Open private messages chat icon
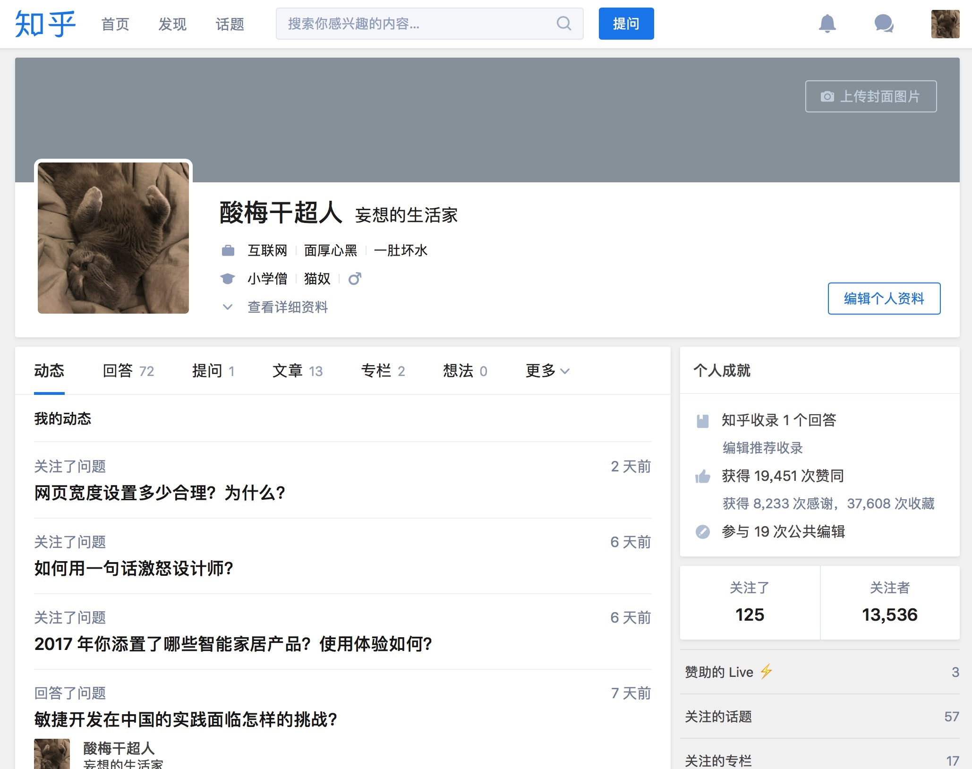Viewport: 972px width, 769px height. click(884, 23)
